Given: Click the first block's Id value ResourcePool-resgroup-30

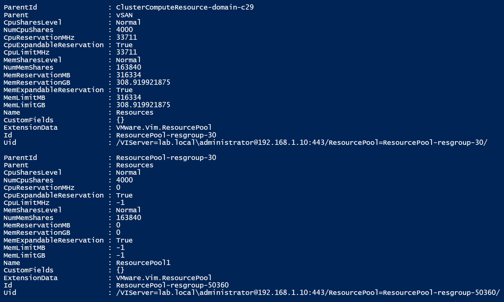Looking at the screenshot, I should click(x=166, y=135).
